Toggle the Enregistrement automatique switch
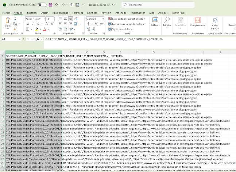236x172 pixels. click(42, 5)
